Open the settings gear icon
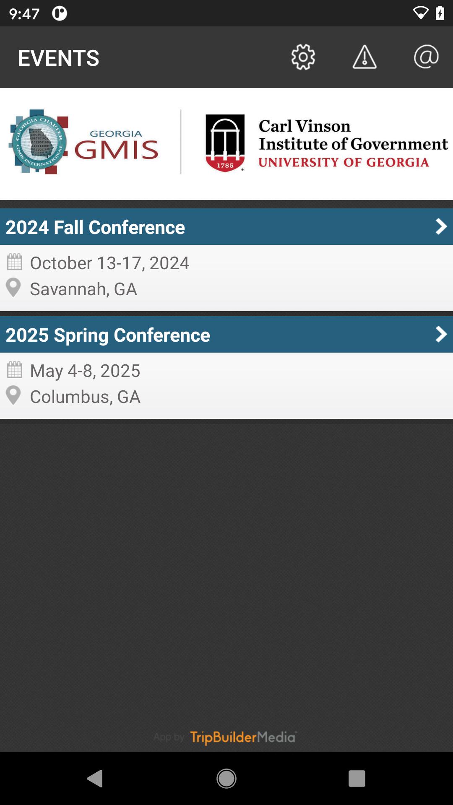The width and height of the screenshot is (453, 805). click(303, 57)
